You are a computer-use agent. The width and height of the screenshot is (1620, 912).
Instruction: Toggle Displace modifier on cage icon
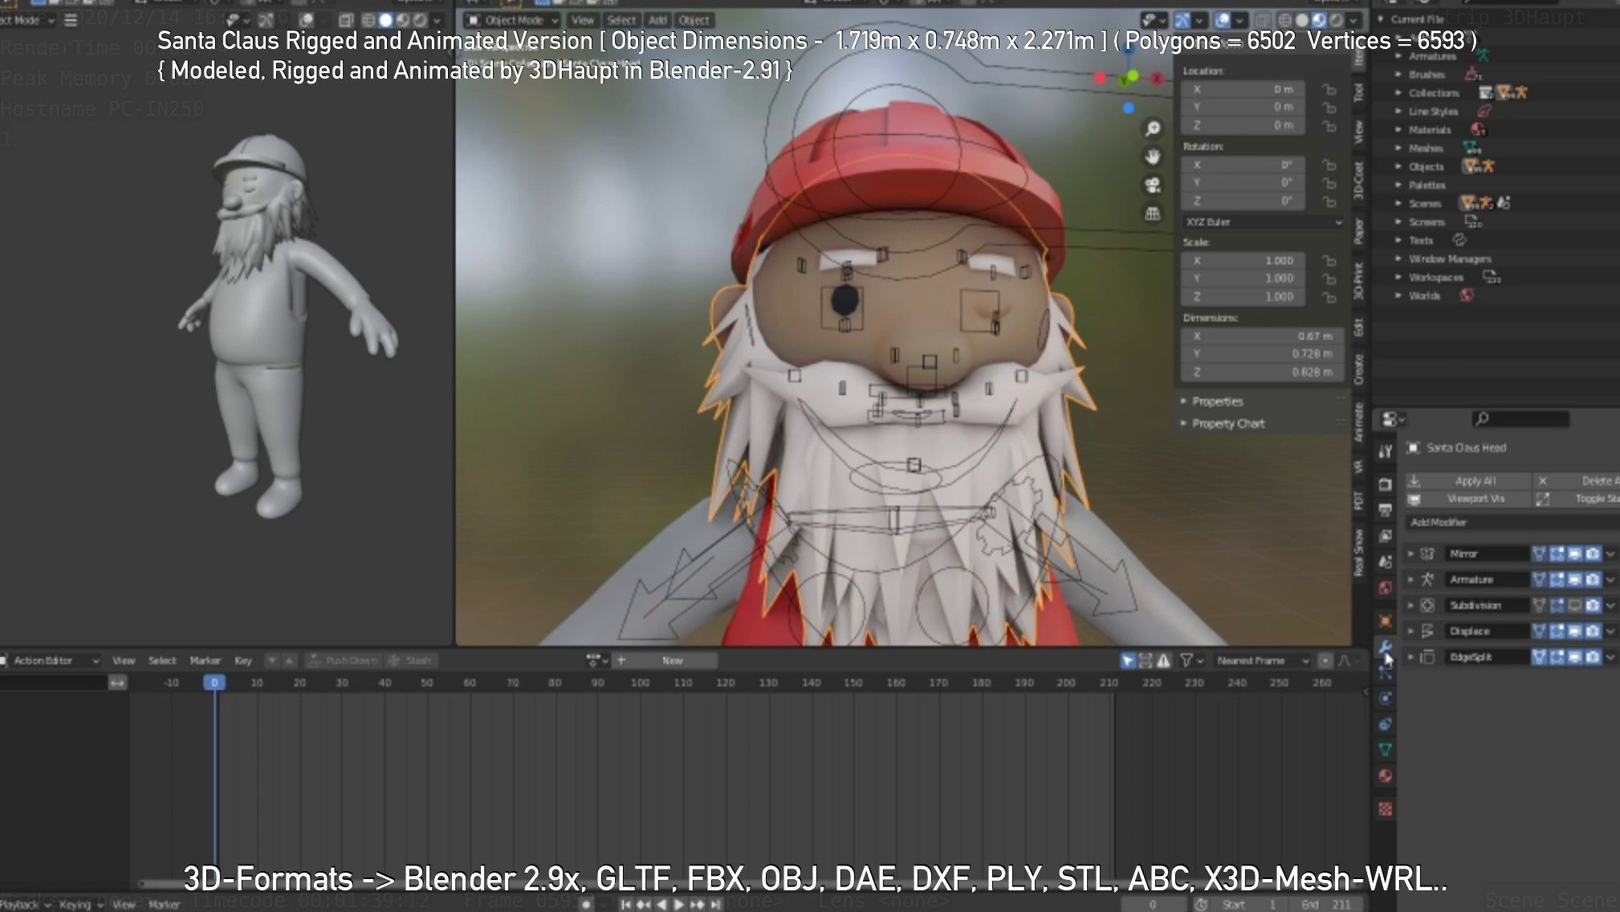pyautogui.click(x=1539, y=631)
